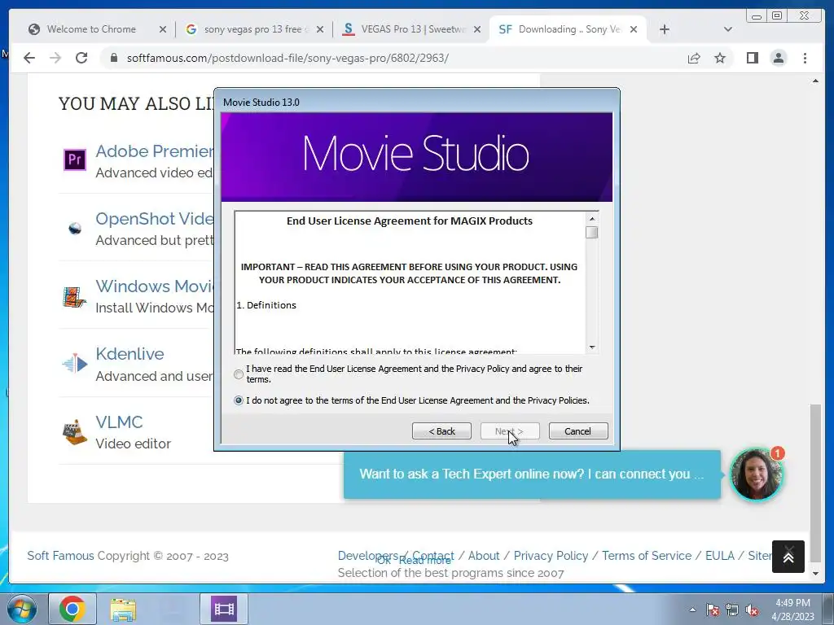The image size is (834, 625).
Task: Click license text scrollbar down arrow
Action: (592, 347)
